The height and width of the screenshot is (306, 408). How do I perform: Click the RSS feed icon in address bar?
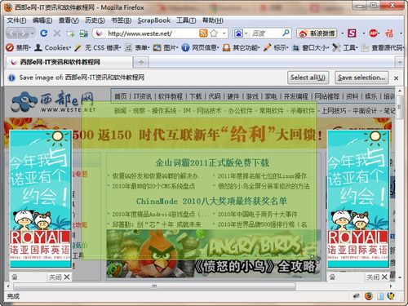203,33
